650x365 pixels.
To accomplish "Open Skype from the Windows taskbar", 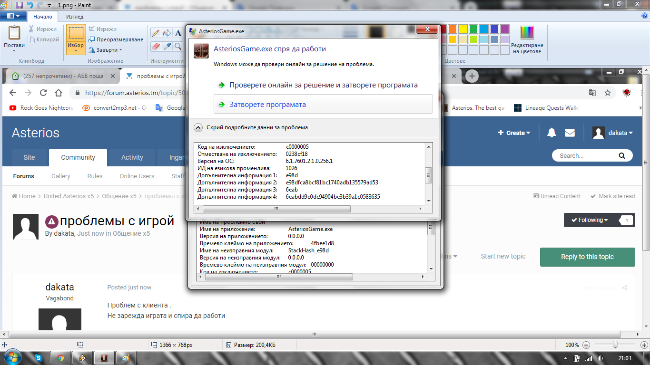I will (x=38, y=358).
